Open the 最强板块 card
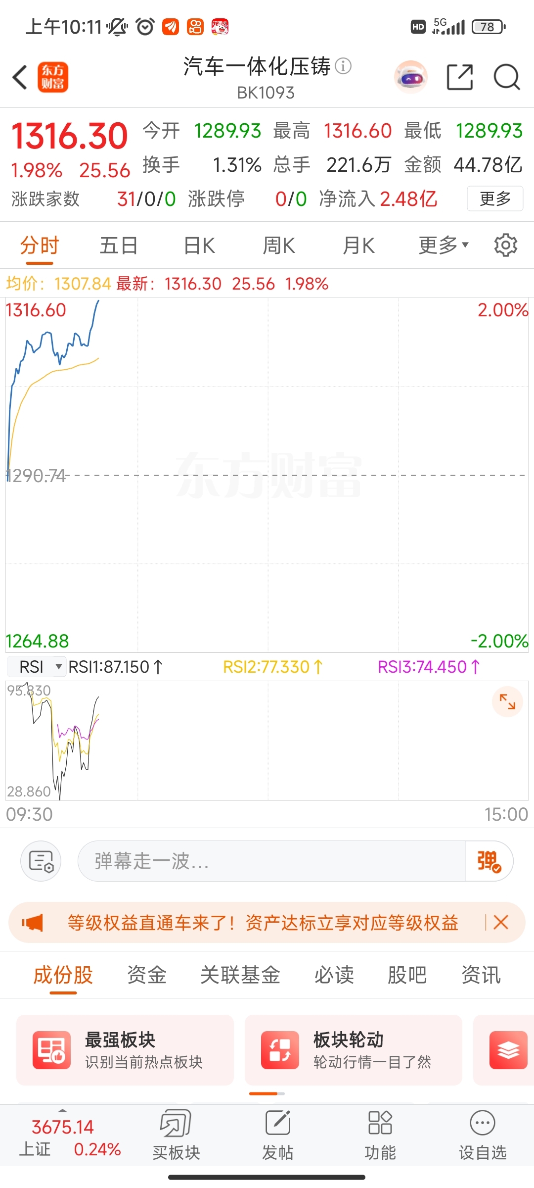 click(x=125, y=1050)
